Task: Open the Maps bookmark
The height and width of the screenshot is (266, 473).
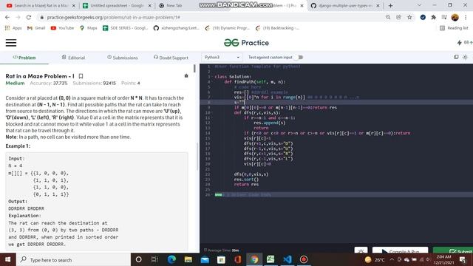Action: tap(88, 28)
